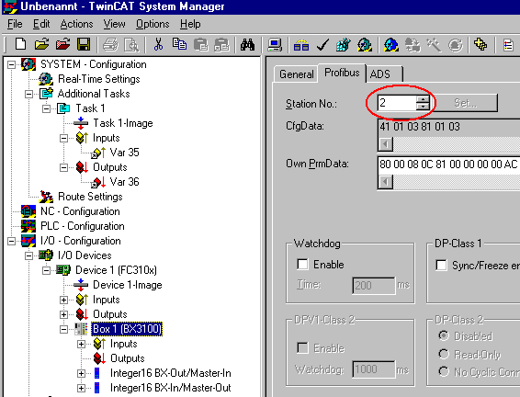Click the Set... button
The width and height of the screenshot is (520, 397).
466,103
